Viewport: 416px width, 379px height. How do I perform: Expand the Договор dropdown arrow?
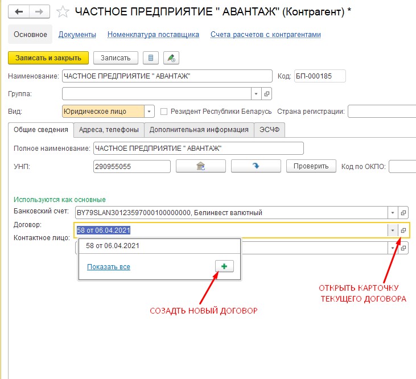pyautogui.click(x=393, y=230)
